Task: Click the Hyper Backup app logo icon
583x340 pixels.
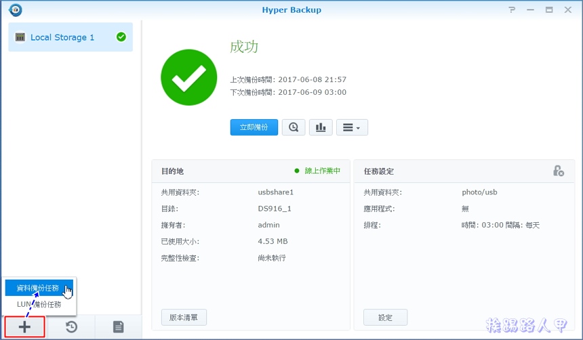Action: pyautogui.click(x=15, y=9)
